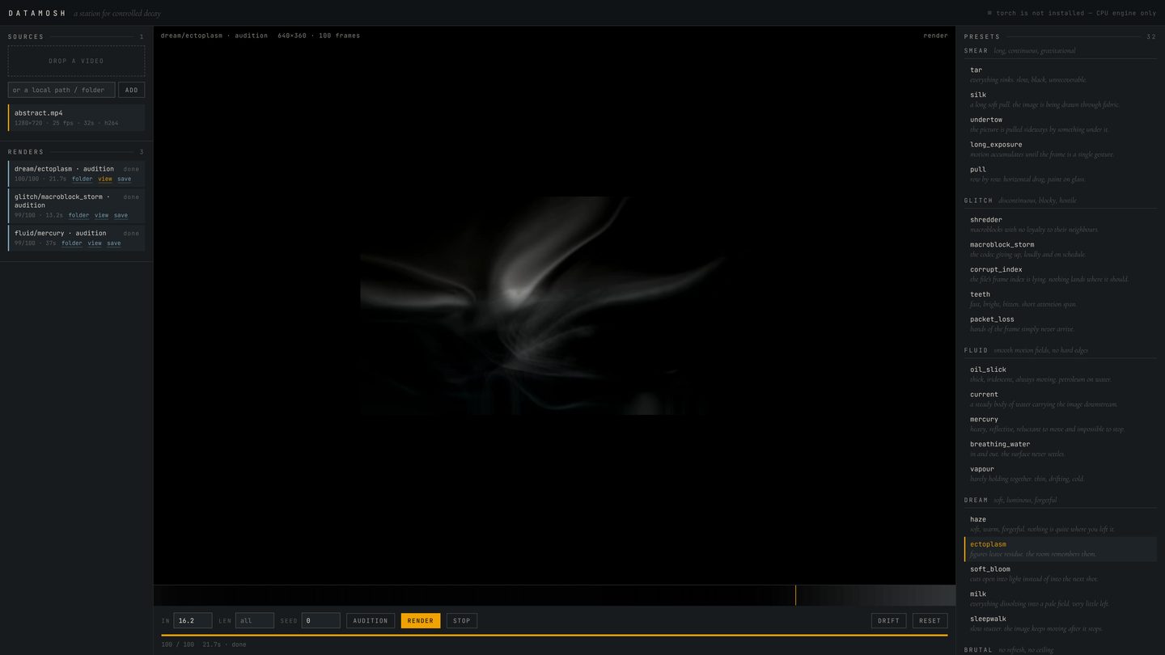Image resolution: width=1165 pixels, height=655 pixels.
Task: Click the IN time field
Action: point(193,620)
